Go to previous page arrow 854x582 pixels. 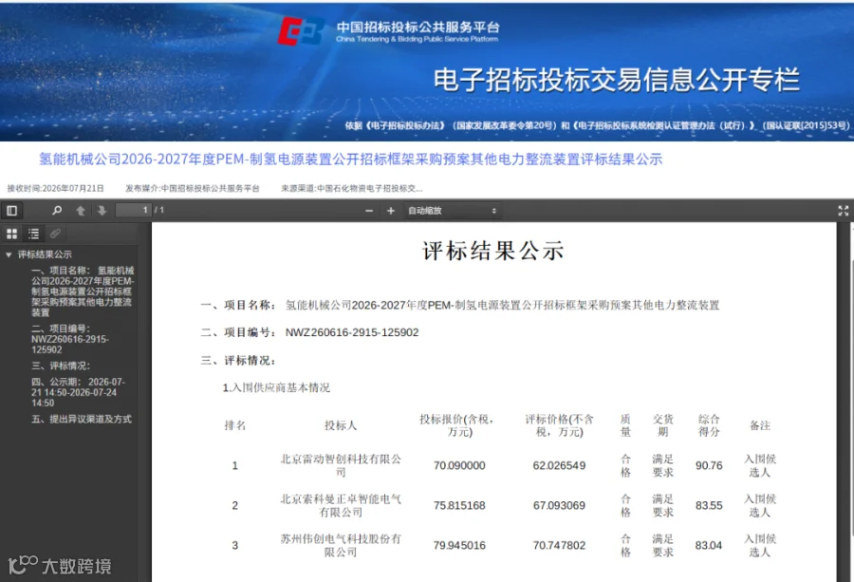click(x=81, y=211)
